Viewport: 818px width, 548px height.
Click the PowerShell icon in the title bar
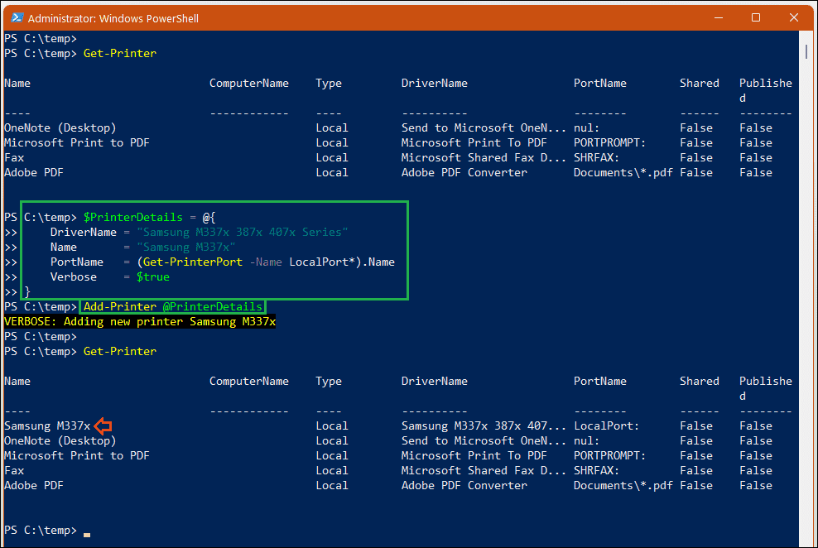[18, 17]
